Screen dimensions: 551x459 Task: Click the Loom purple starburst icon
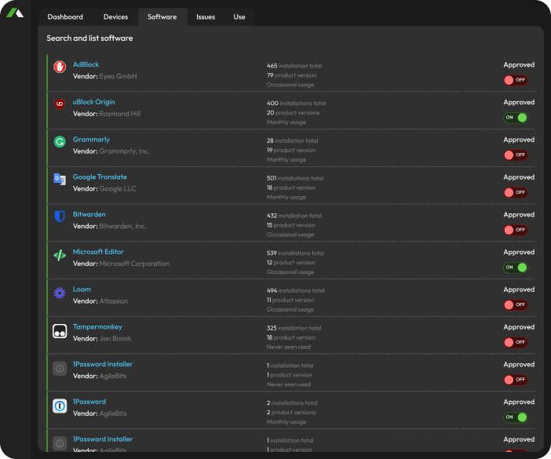click(60, 293)
